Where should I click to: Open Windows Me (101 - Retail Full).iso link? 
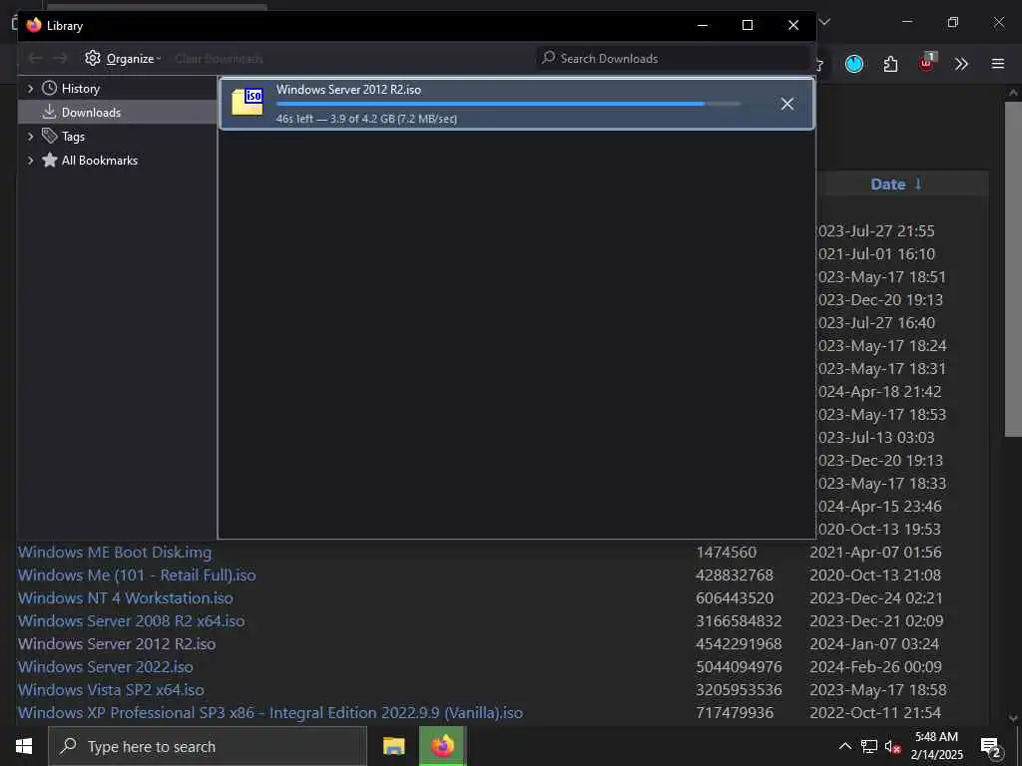point(137,575)
